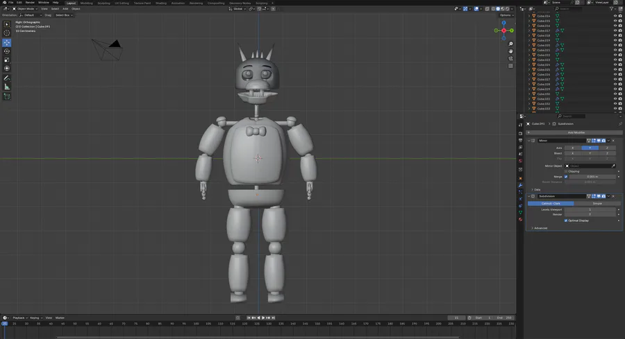Open the Physics properties tab
625x339 pixels.
(521, 198)
